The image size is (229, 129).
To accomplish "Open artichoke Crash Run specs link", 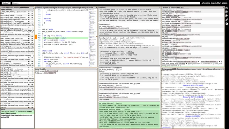I will click(x=214, y=3).
